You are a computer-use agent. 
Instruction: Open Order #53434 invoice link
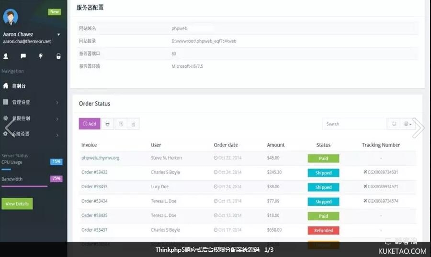[94, 201]
